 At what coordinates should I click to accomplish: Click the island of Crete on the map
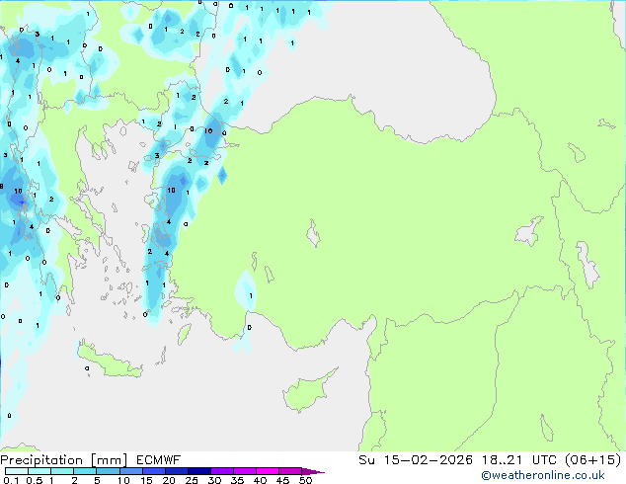click(x=109, y=361)
